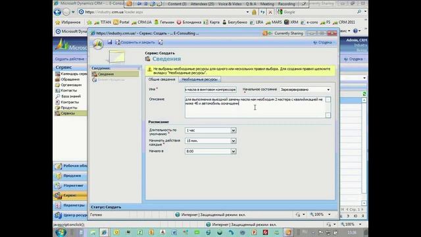
Task: Open Q & A in sharing bar
Action: [x=251, y=4]
